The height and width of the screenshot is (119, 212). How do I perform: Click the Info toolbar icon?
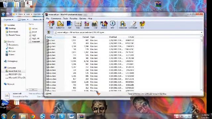[x=112, y=25]
